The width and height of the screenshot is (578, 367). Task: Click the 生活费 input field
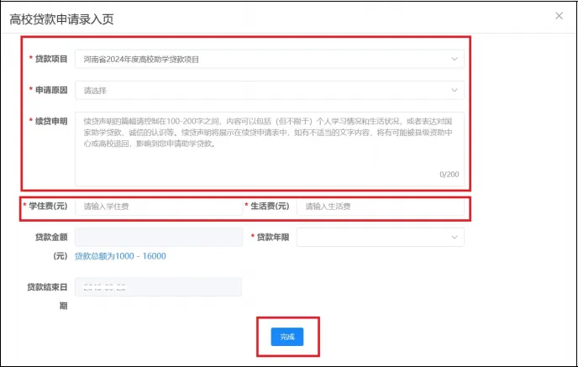[378, 207]
